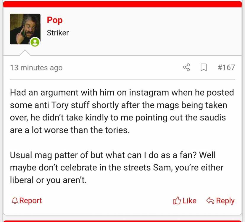Viewport: 245px width, 222px height.
Task: Report this post using the Report text
Action: [x=30, y=201]
